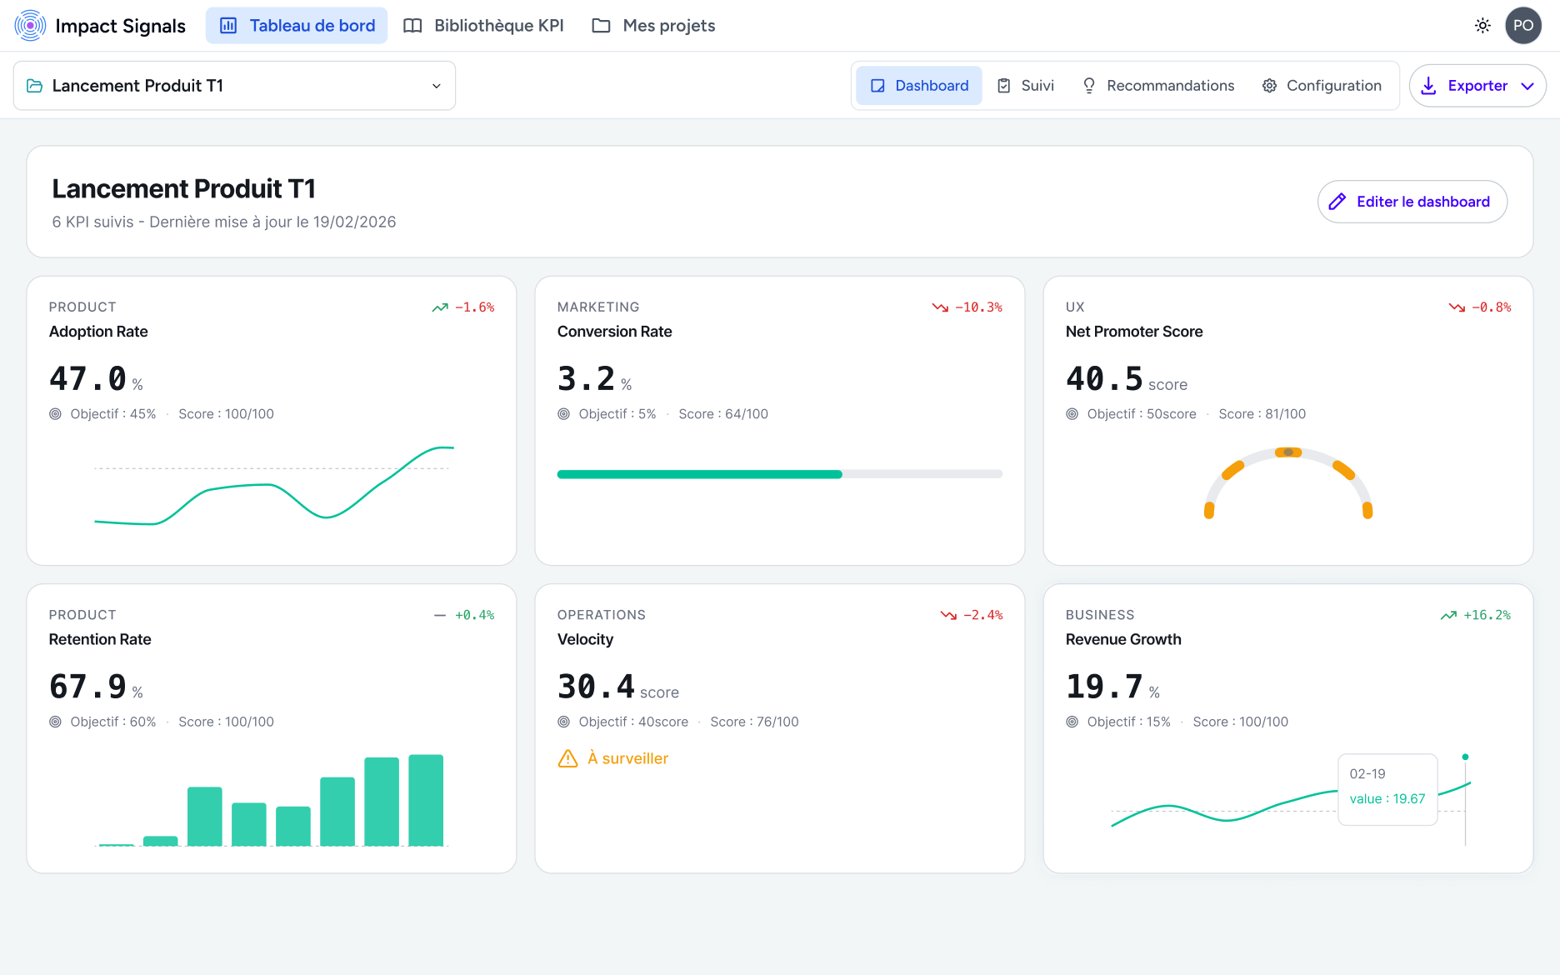Open Bibliothèque KPI in the top navigation
The height and width of the screenshot is (975, 1560).
(x=483, y=26)
